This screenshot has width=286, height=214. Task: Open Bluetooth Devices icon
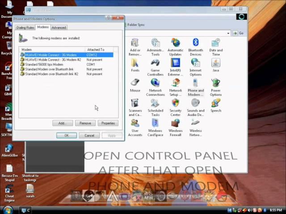click(x=196, y=47)
